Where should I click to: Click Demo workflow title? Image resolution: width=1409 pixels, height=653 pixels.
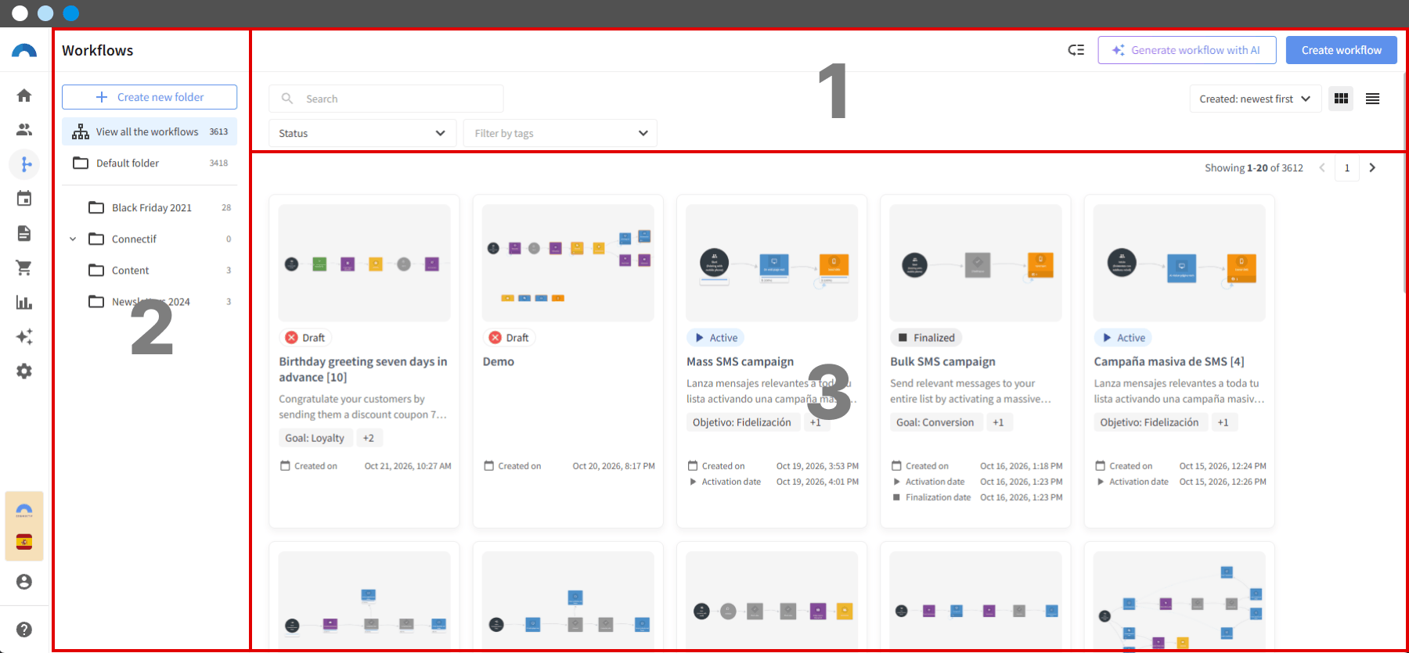pyautogui.click(x=499, y=361)
